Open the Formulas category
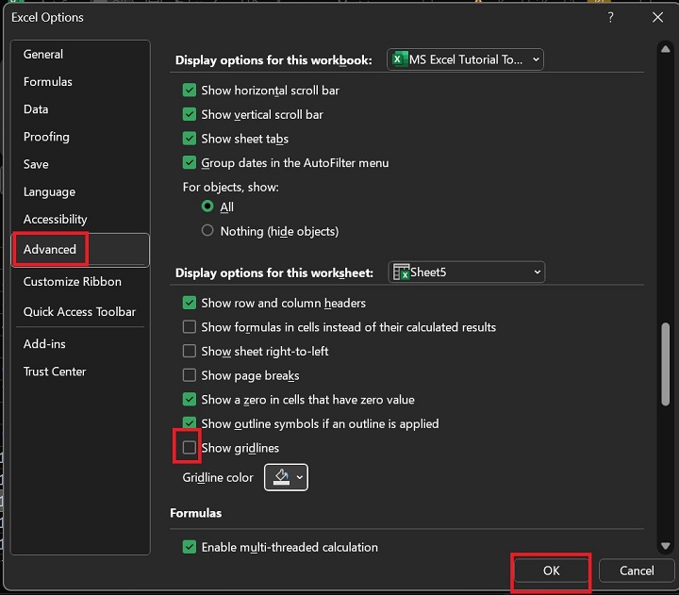679x595 pixels. click(48, 82)
